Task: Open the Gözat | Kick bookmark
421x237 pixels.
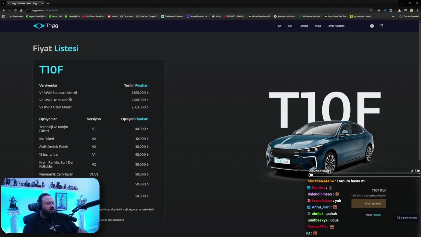Action: point(56,16)
